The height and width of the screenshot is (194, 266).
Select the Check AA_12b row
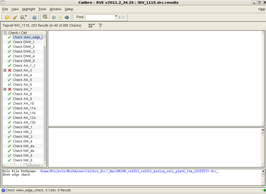(x=24, y=122)
